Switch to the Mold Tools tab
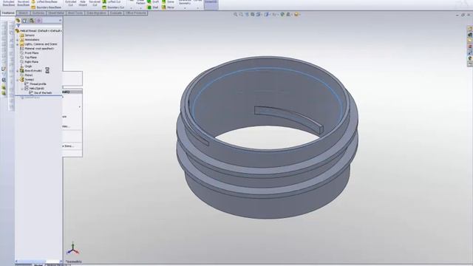Image resolution: width=473 pixels, height=266 pixels. [x=75, y=13]
